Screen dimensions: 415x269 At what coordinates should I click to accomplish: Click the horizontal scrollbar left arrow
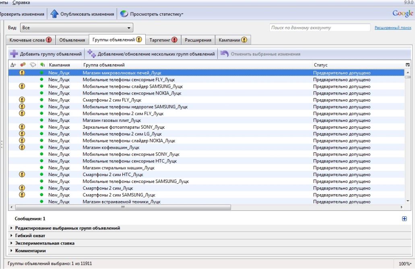point(11,207)
